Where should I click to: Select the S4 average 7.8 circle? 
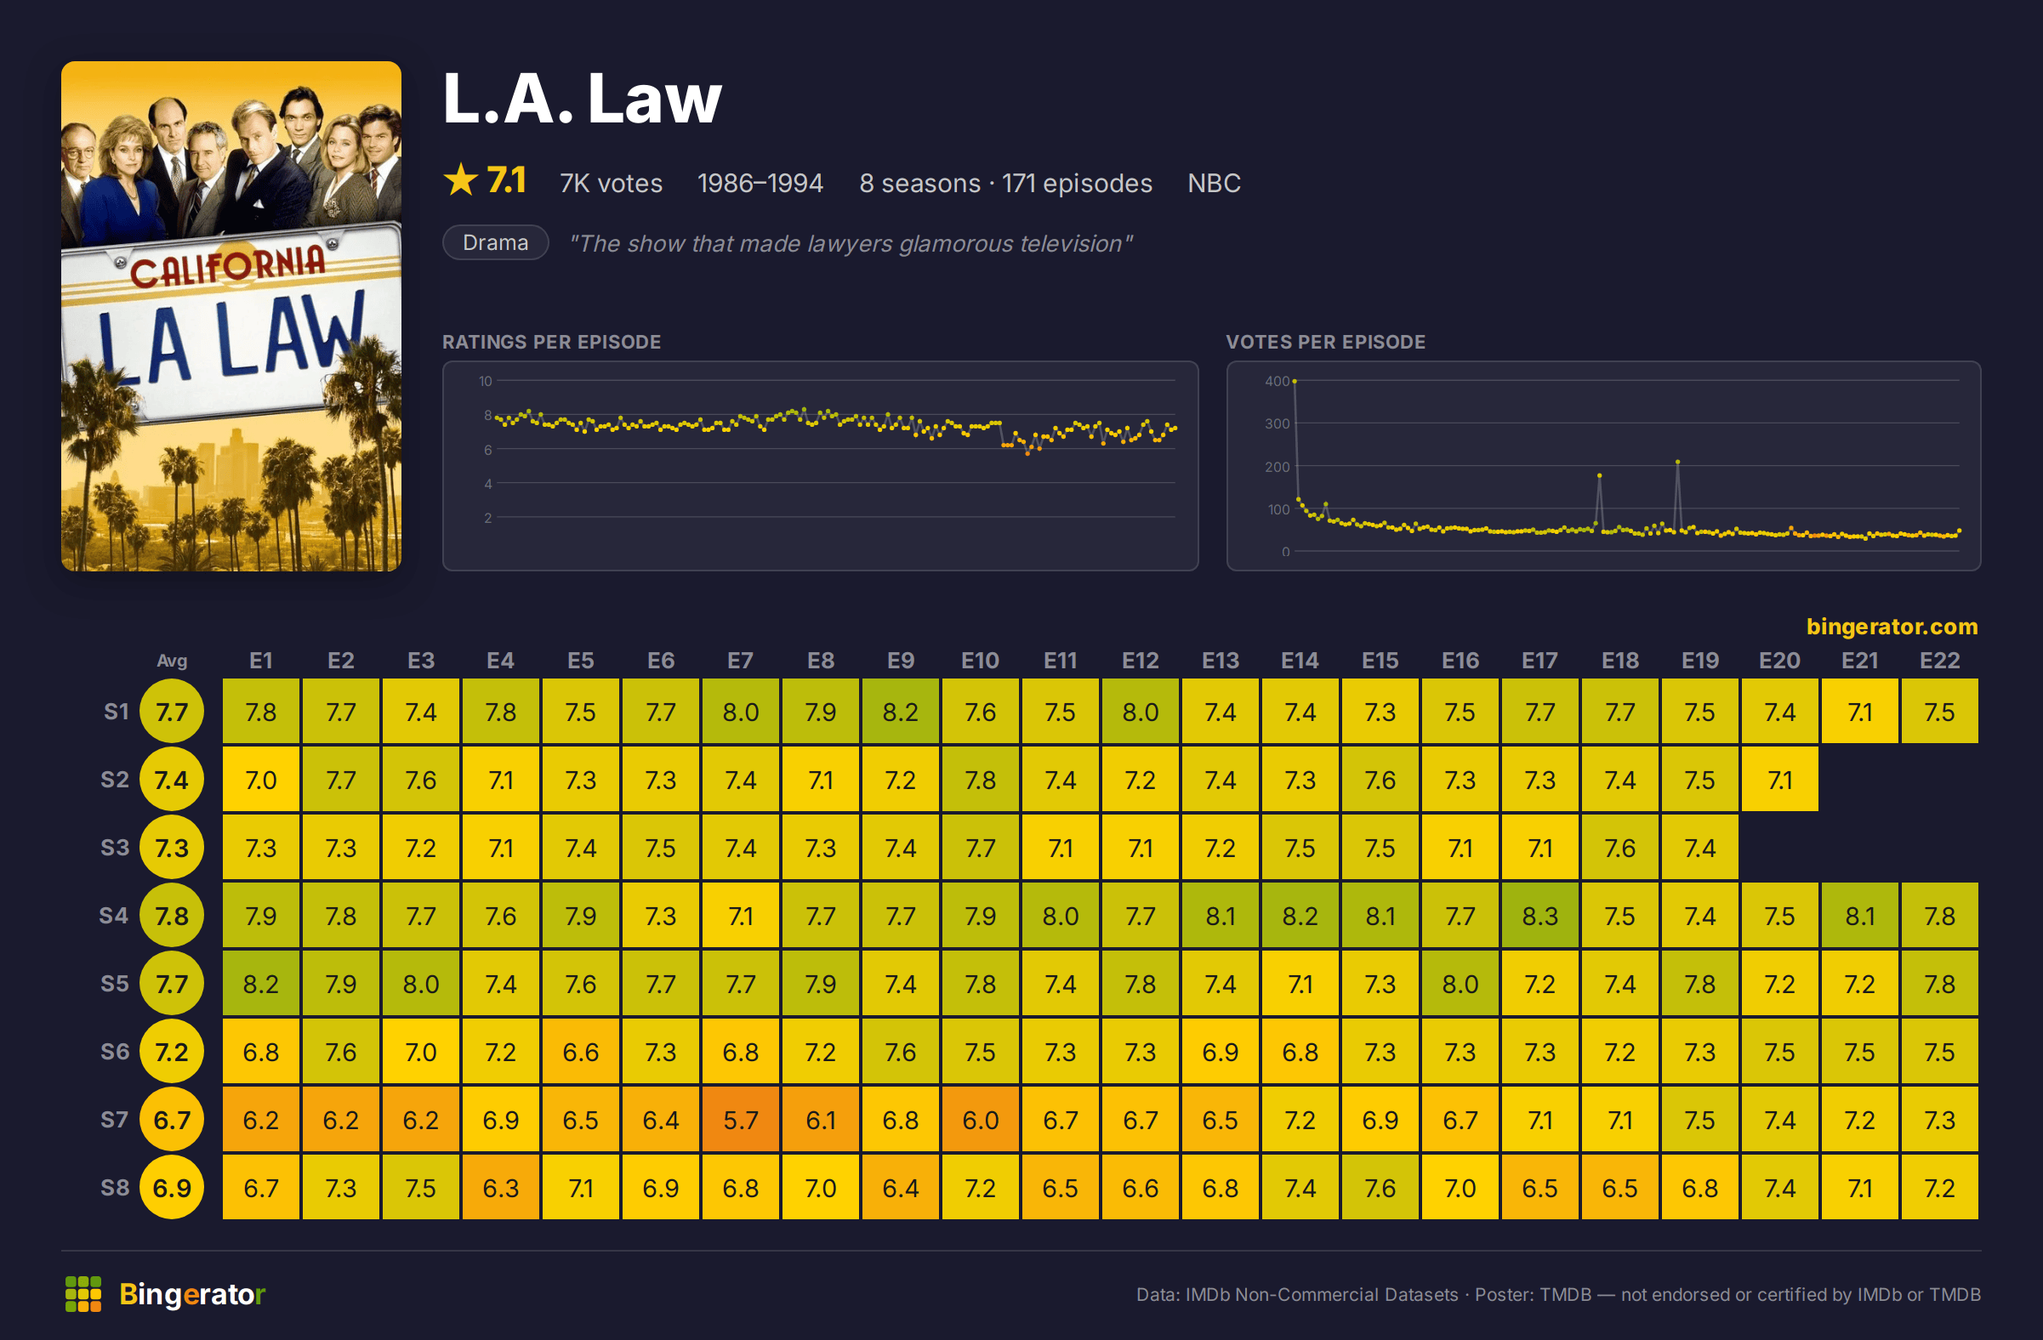pyautogui.click(x=172, y=916)
